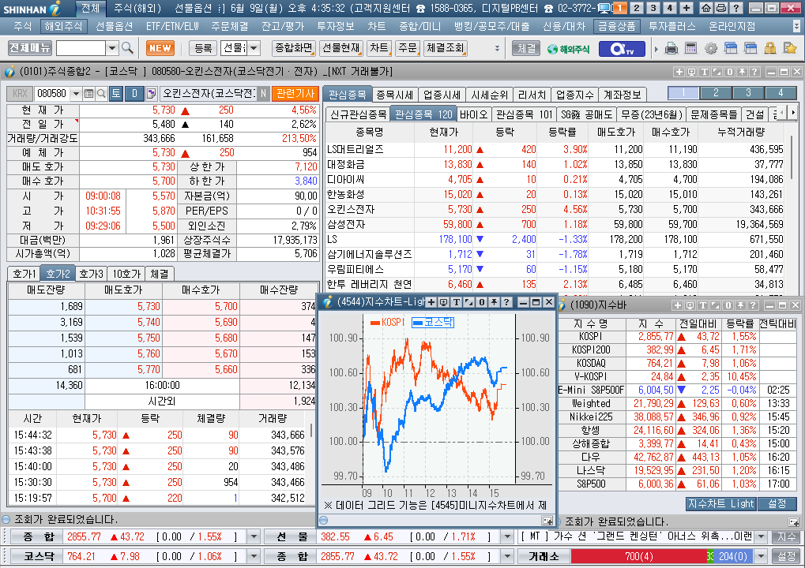Viewport: 805px width, 568px height.
Task: Click the printer icon in main toolbar
Action: tap(671, 49)
